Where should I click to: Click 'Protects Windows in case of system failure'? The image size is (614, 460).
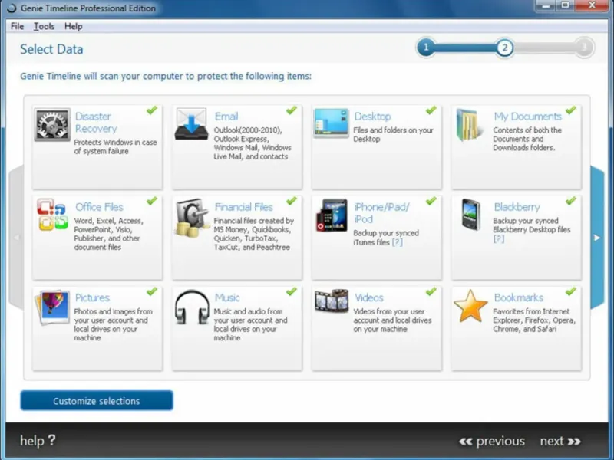pos(116,146)
